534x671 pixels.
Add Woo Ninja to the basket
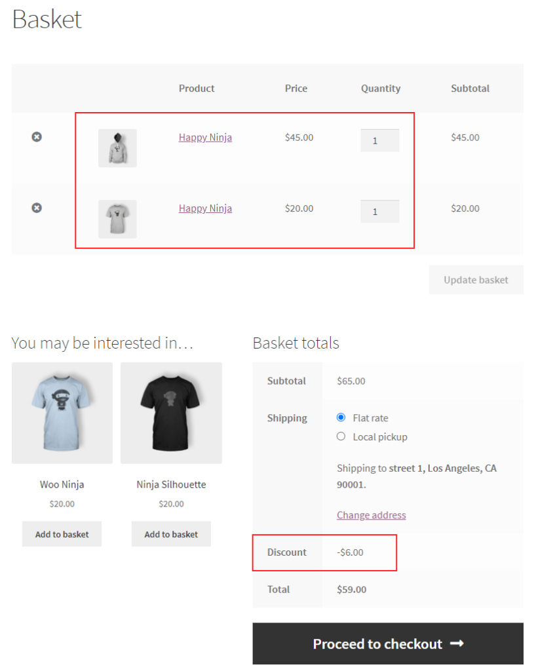pyautogui.click(x=62, y=533)
